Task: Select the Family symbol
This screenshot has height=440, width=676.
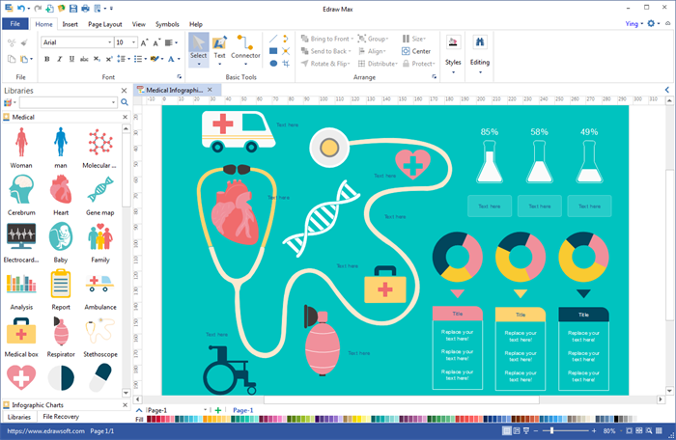Action: tap(100, 236)
